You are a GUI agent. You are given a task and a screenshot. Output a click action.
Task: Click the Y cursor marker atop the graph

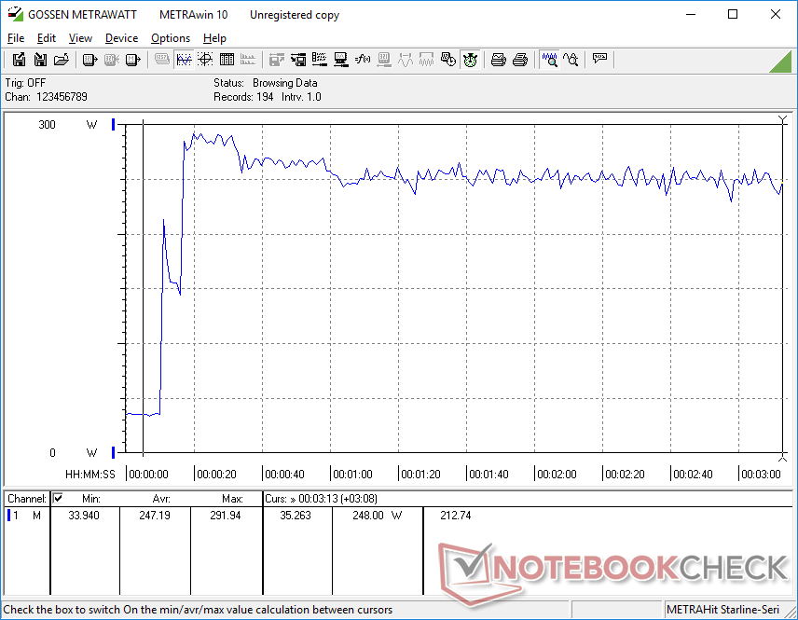coord(783,119)
